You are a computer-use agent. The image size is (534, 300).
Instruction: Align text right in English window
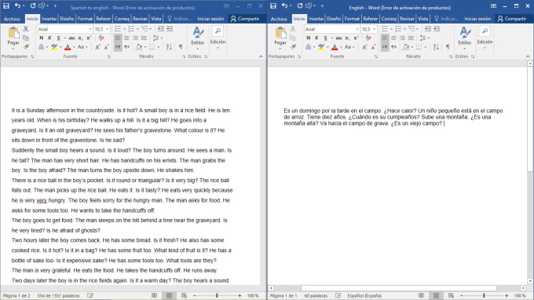[402, 38]
